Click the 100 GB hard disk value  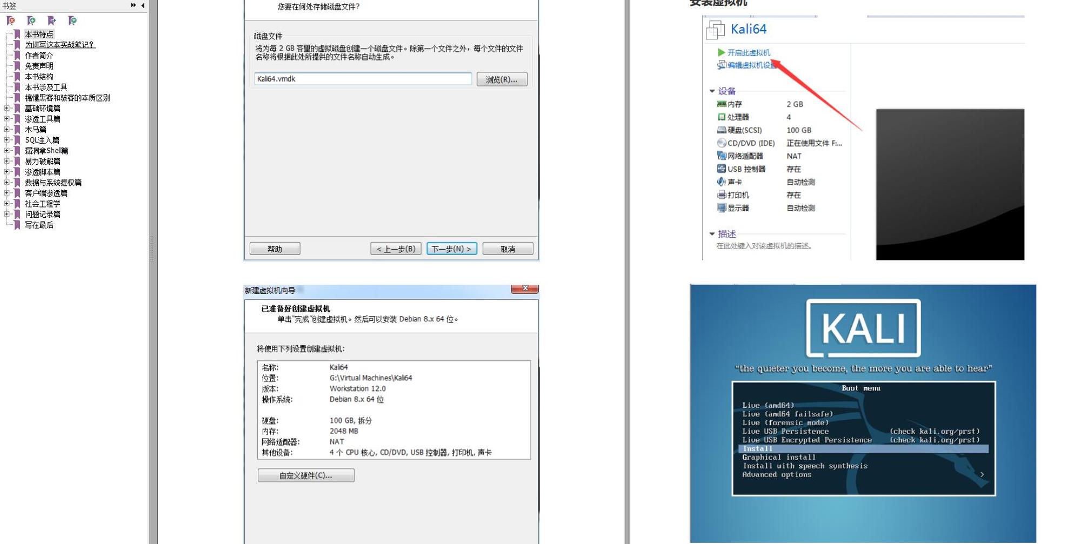[x=799, y=130]
